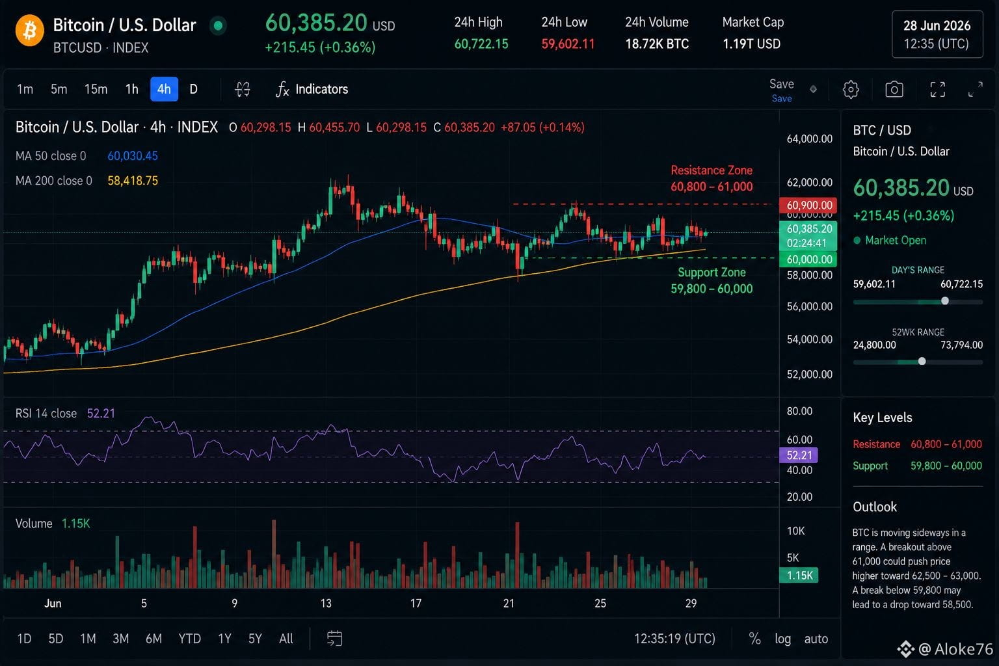Click the time axis label Jun
This screenshot has height=666, width=999.
point(53,604)
